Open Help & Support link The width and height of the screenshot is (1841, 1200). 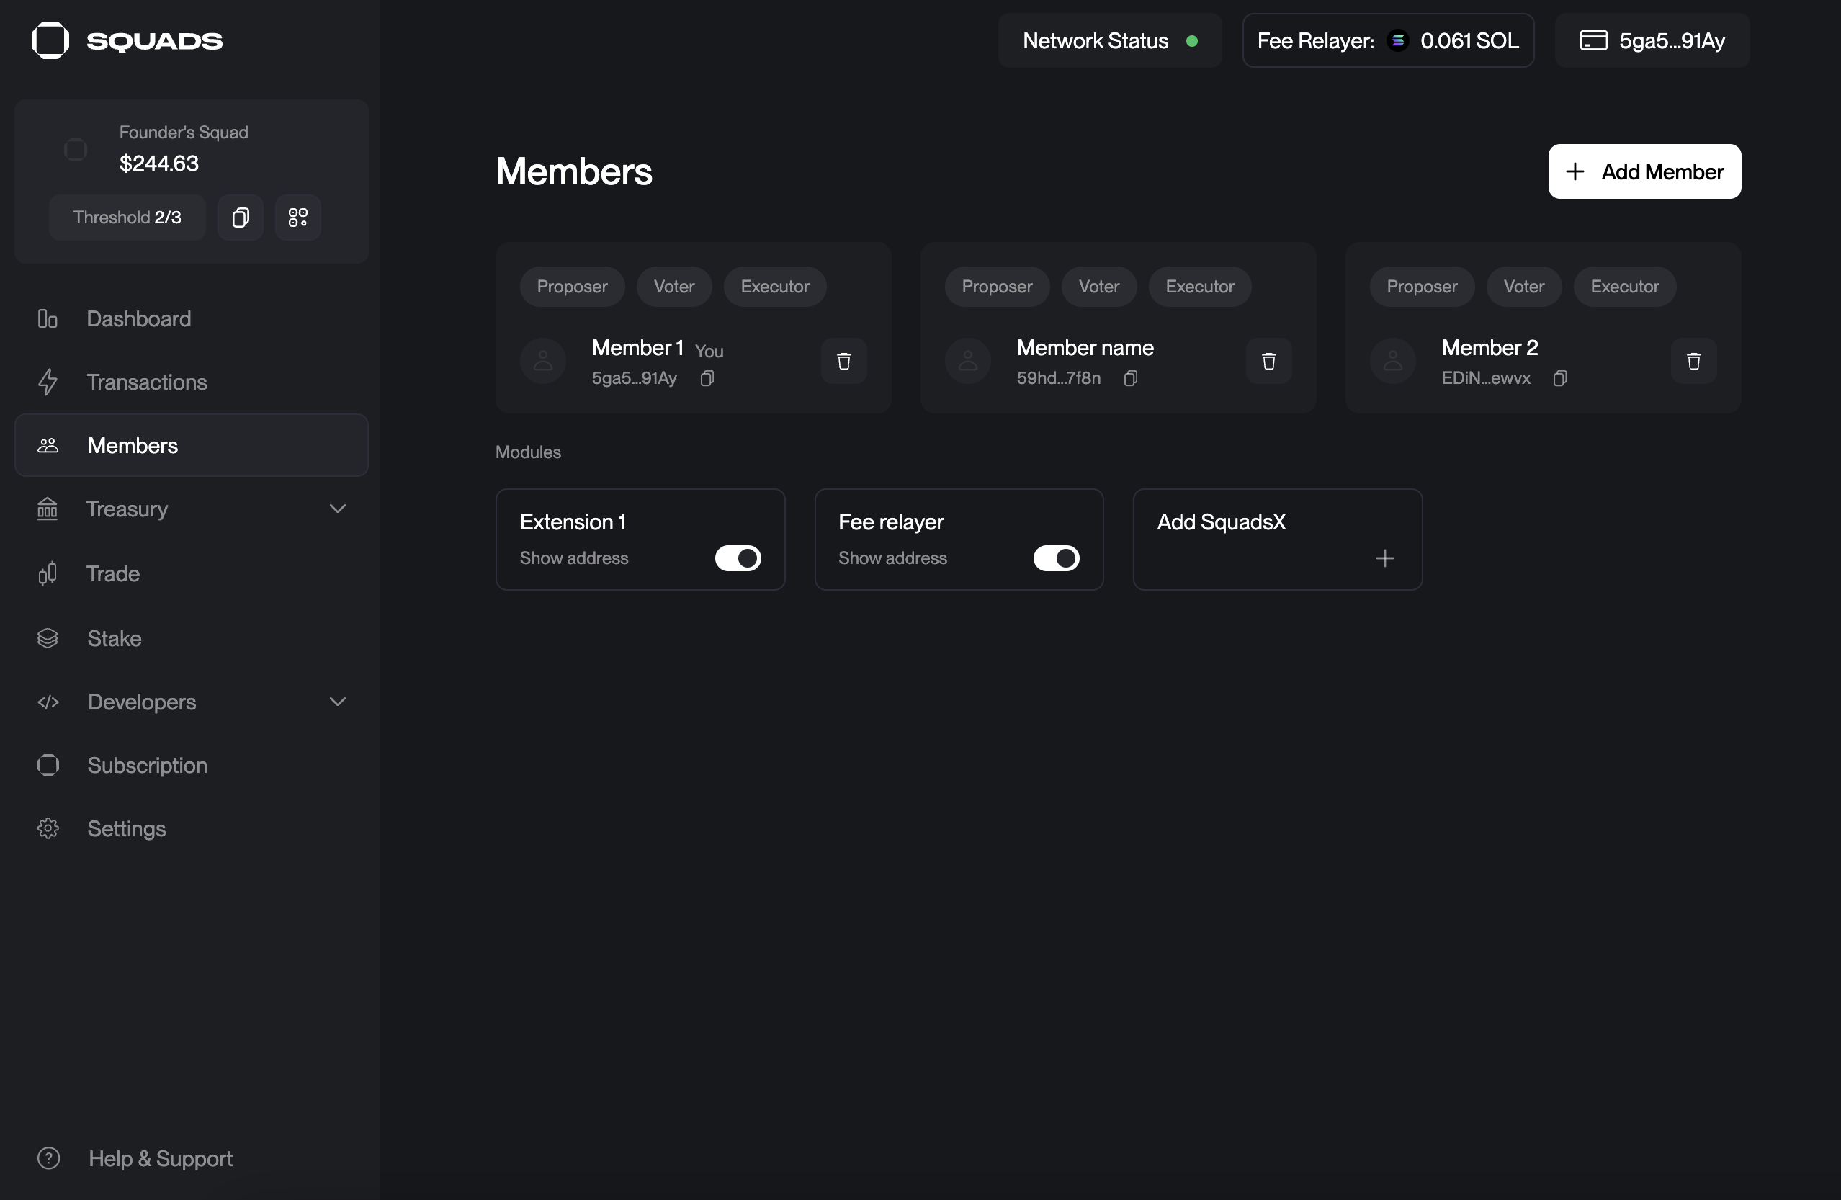(x=159, y=1158)
